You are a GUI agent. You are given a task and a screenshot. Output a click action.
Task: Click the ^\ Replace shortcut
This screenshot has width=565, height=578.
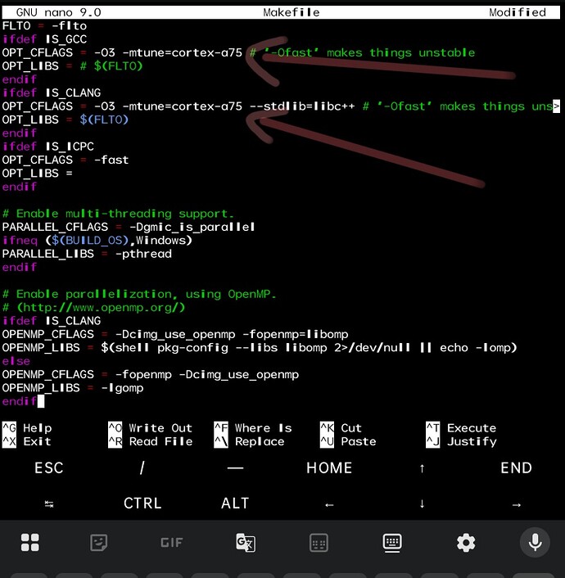tap(249, 441)
